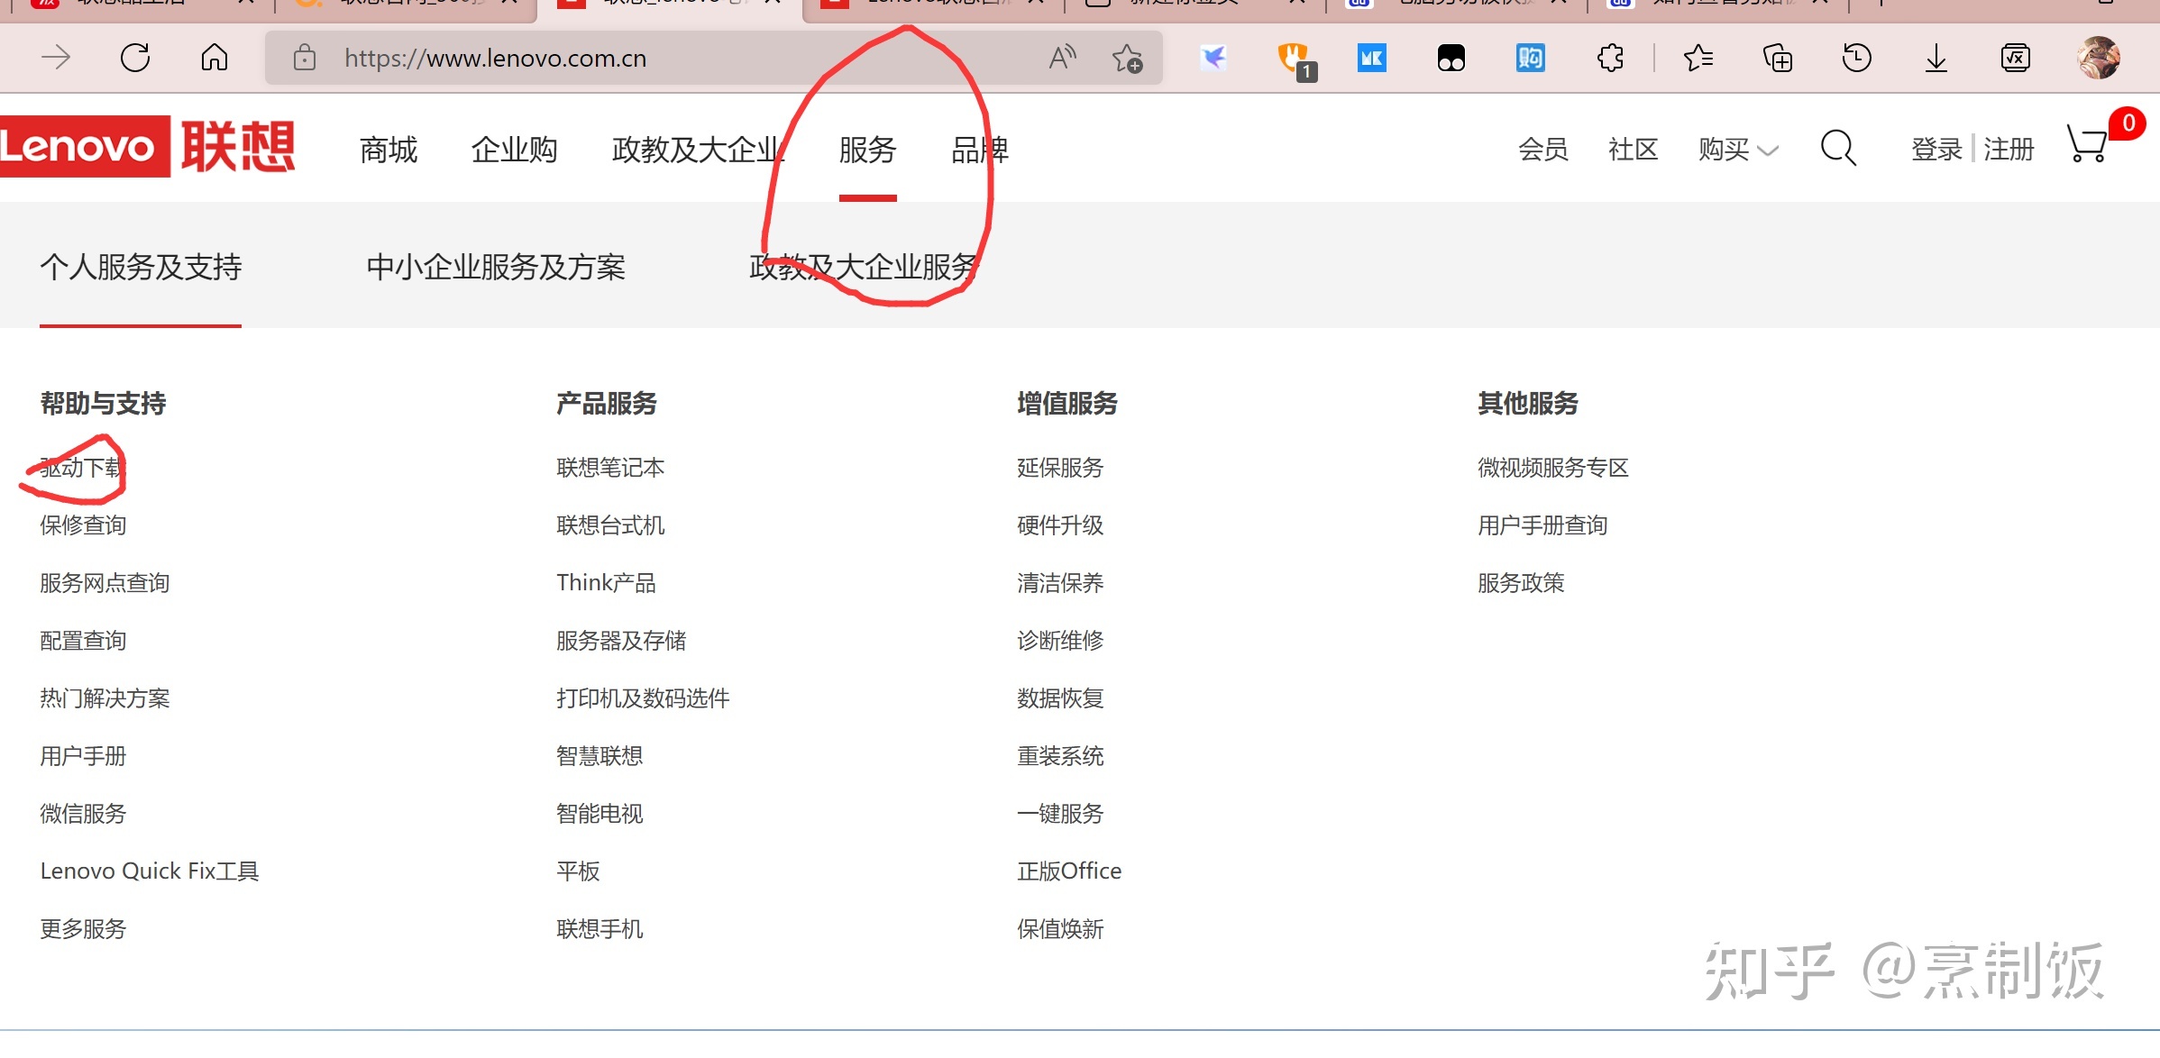The height and width of the screenshot is (1058, 2160).
Task: Open 保修查询 link
Action: click(83, 525)
